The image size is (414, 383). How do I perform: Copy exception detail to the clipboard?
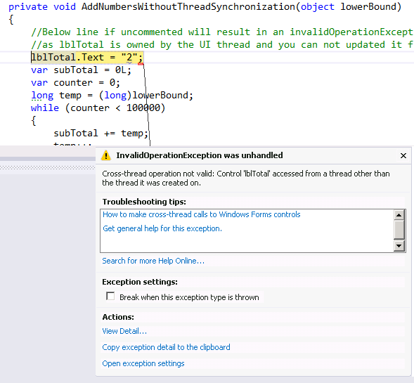[x=166, y=347]
